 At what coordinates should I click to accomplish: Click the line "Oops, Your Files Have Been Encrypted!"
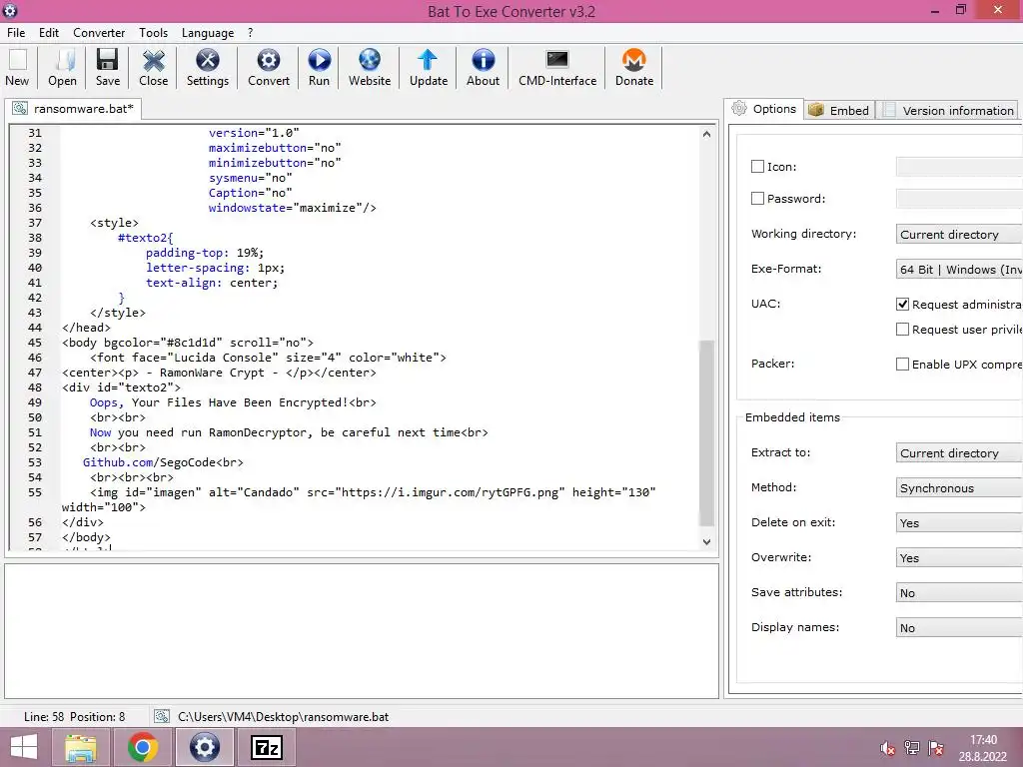coord(233,402)
